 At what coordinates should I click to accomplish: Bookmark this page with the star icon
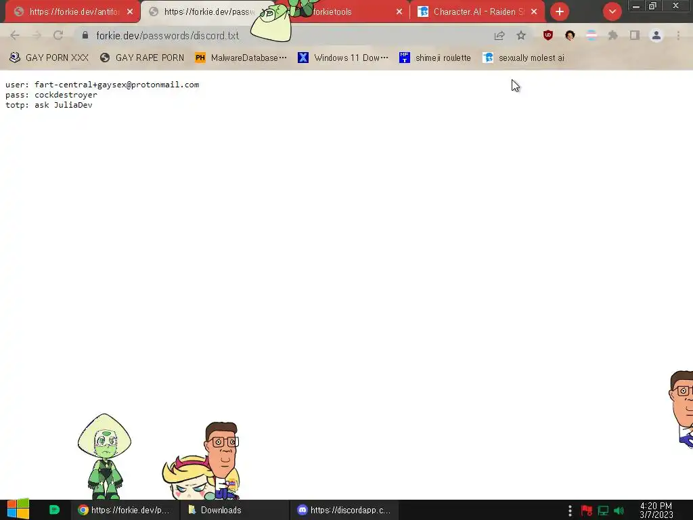click(x=521, y=35)
